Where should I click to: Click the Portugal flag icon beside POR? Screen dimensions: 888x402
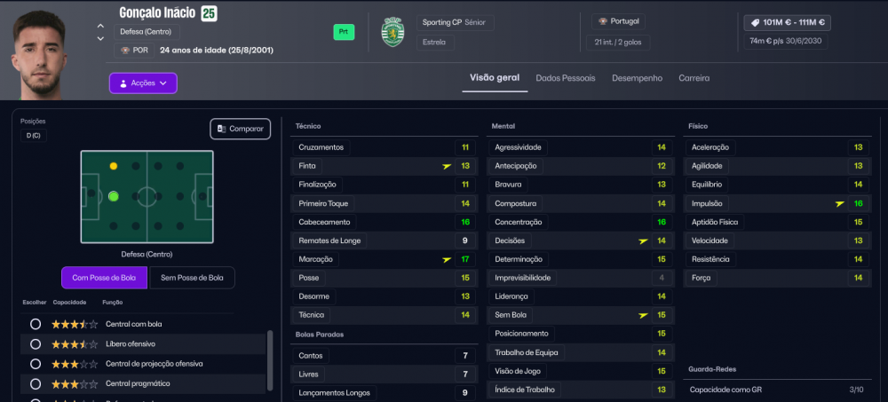tap(125, 51)
